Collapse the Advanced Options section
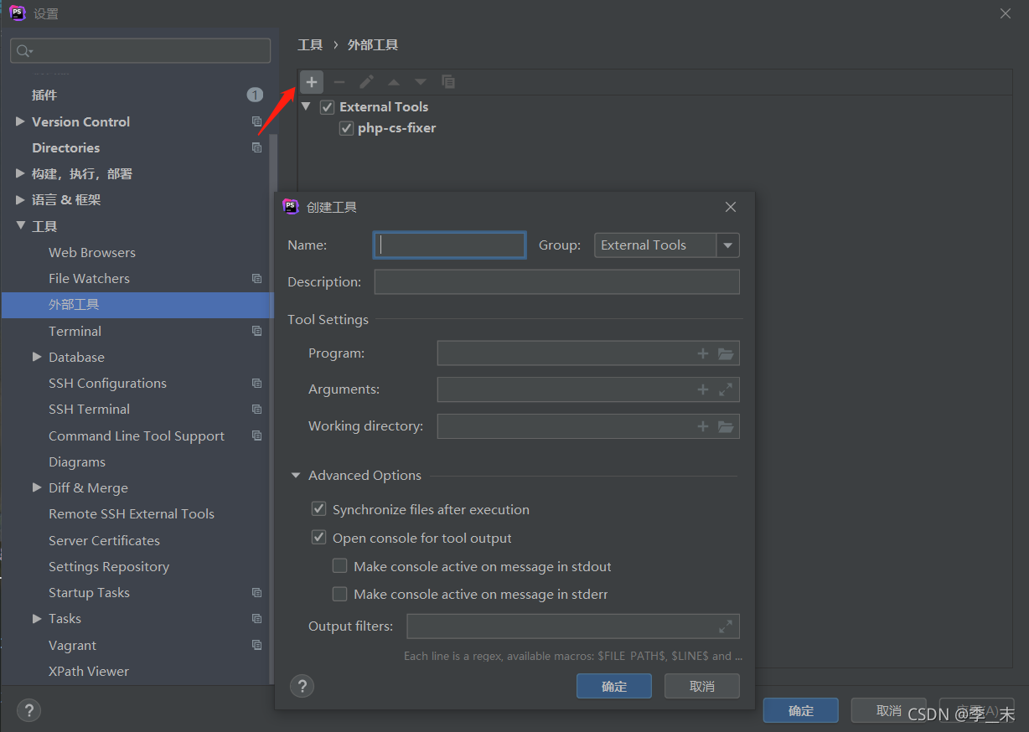This screenshot has width=1029, height=732. click(296, 475)
